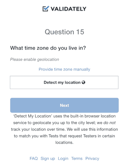Click the What time zone question text
The width and height of the screenshot is (128, 166).
(48, 48)
